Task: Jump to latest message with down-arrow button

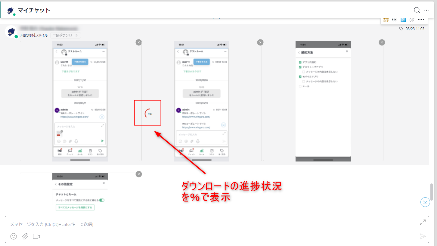Action: (x=425, y=202)
